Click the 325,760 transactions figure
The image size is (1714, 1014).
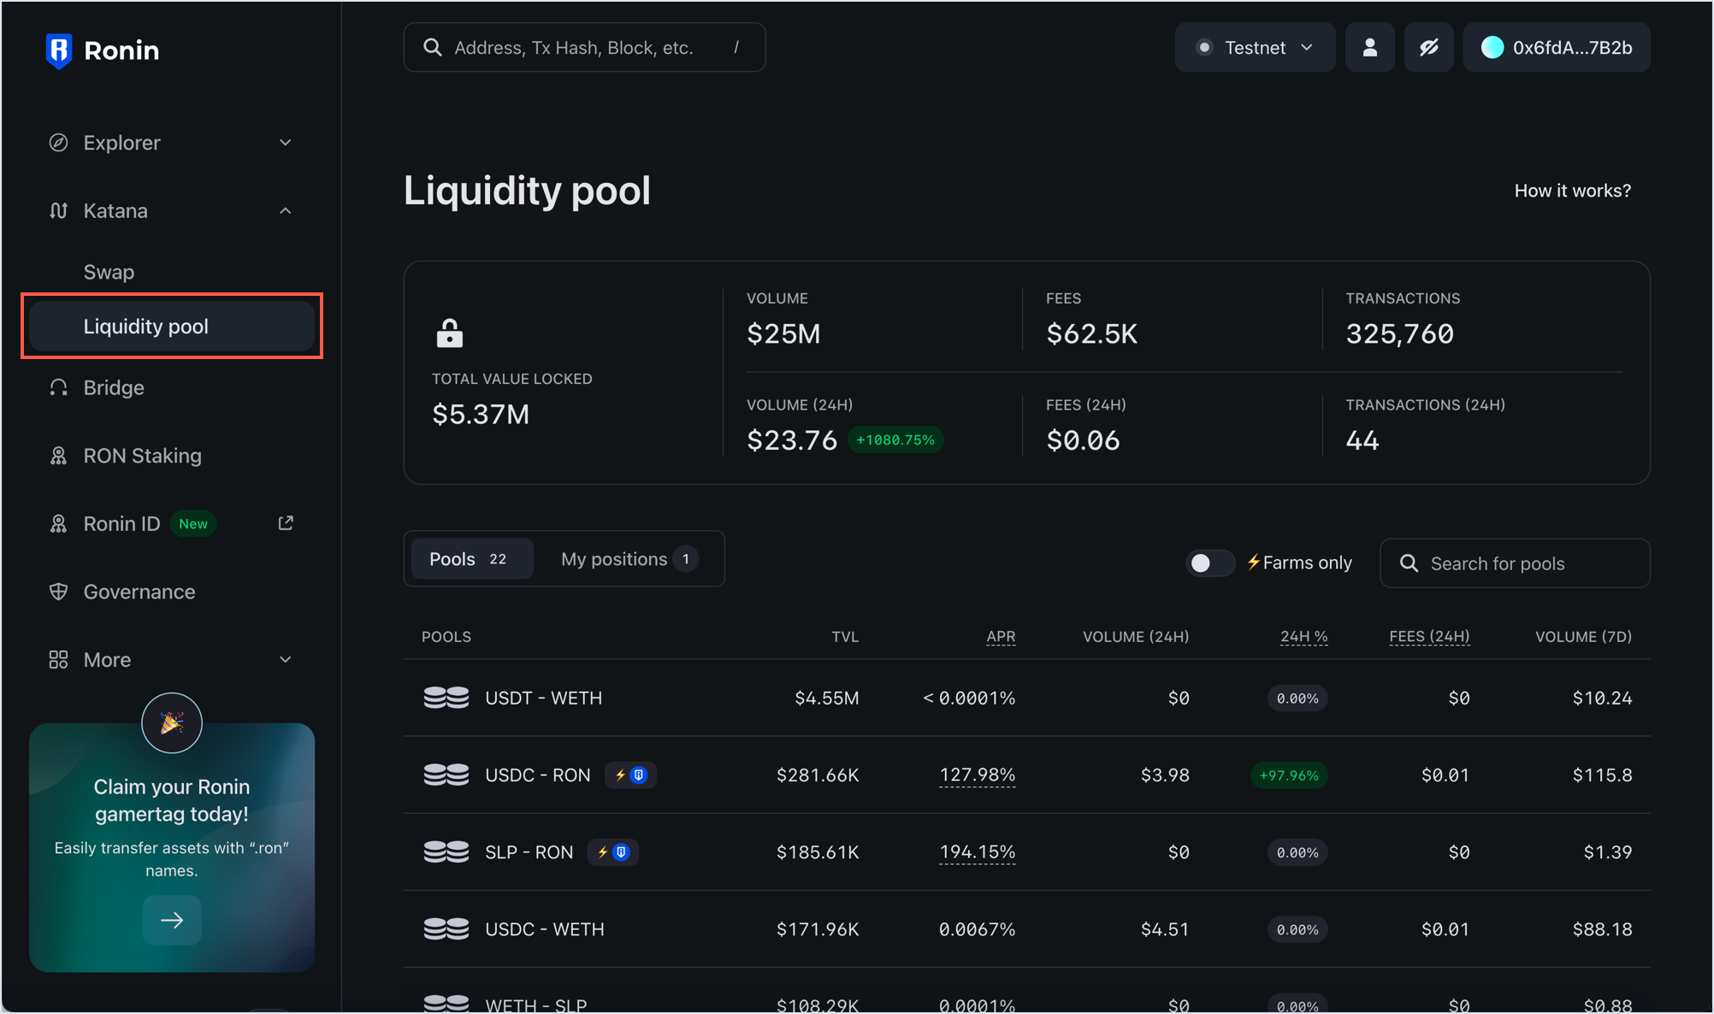[1399, 333]
